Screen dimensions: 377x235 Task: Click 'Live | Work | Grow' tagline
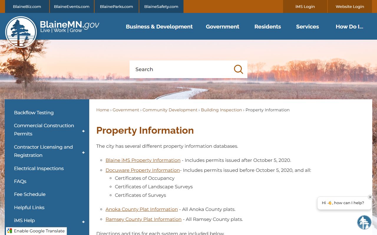click(61, 31)
